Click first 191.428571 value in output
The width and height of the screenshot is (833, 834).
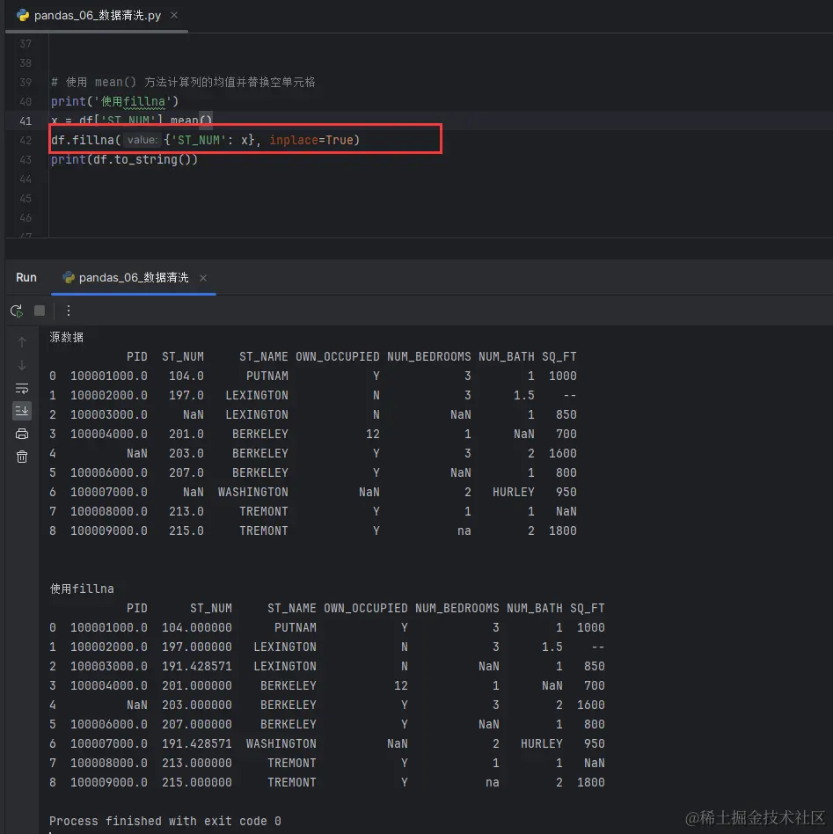(x=197, y=666)
